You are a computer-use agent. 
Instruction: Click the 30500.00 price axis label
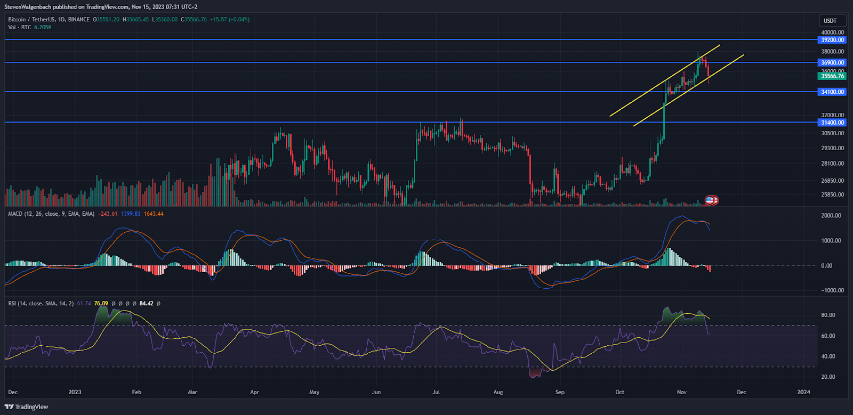click(832, 133)
